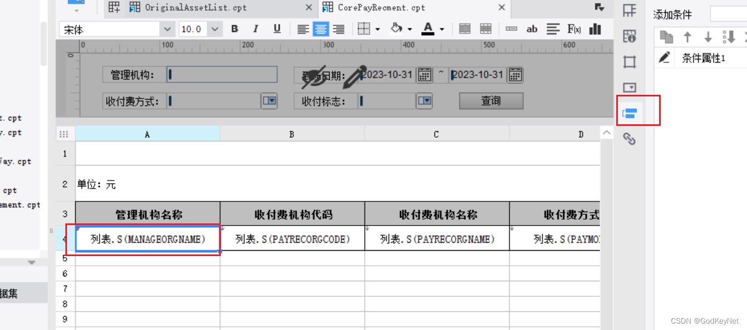Apply the cell border style icon
Viewport: 747px width, 330px height.
[x=364, y=29]
